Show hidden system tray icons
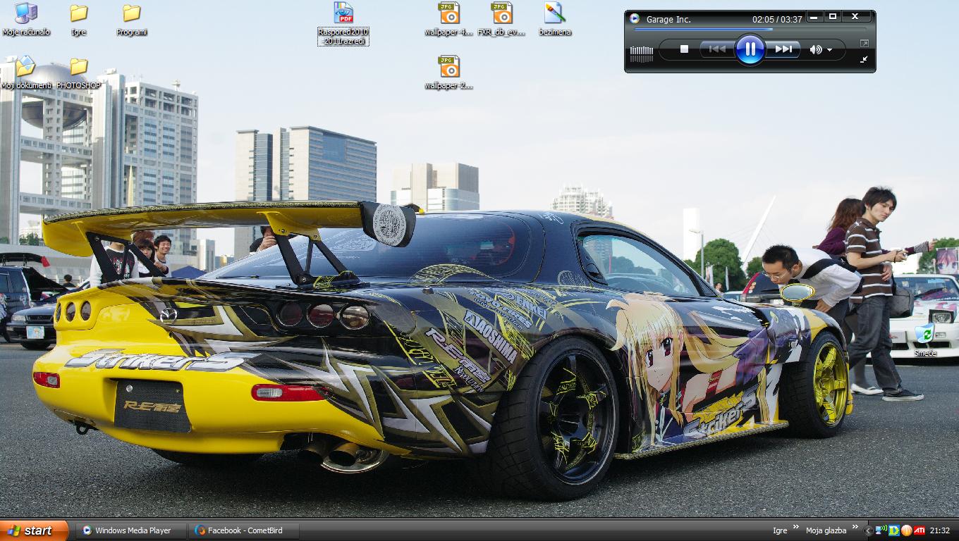The height and width of the screenshot is (541, 959). tap(869, 530)
